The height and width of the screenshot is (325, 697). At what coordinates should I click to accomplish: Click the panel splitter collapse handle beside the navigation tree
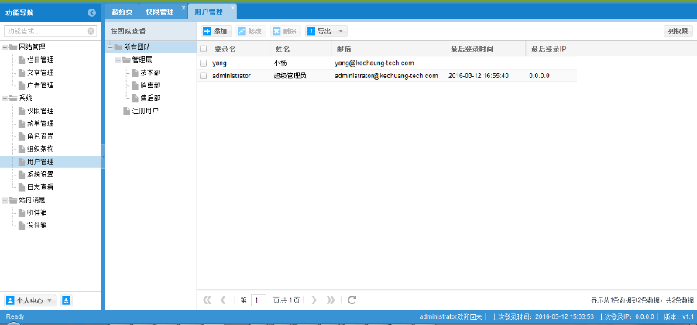click(103, 157)
